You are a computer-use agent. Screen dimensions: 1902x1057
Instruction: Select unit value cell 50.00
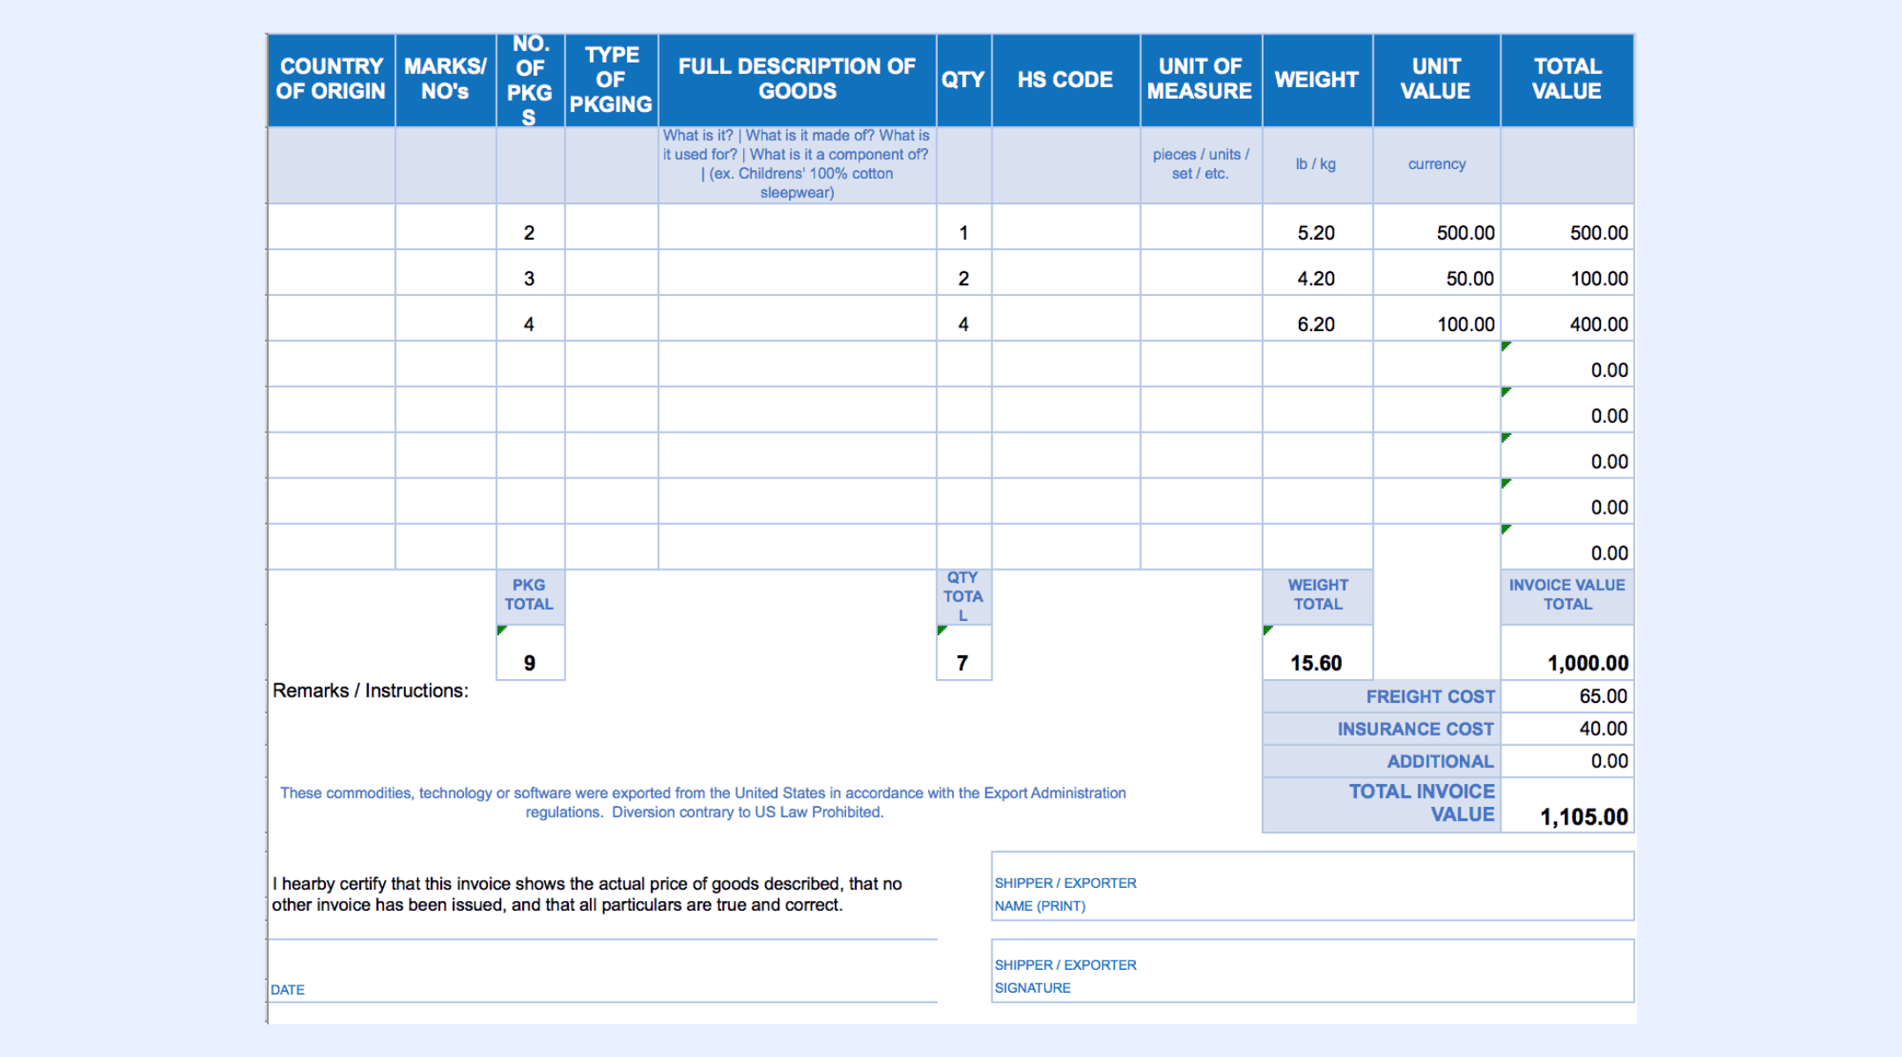(x=1436, y=273)
